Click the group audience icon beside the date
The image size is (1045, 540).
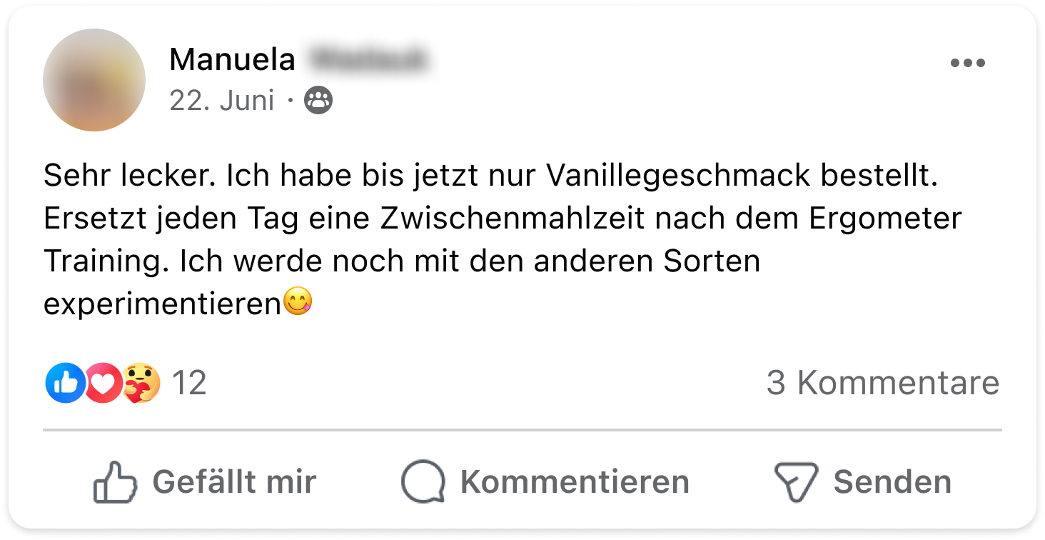pyautogui.click(x=318, y=101)
